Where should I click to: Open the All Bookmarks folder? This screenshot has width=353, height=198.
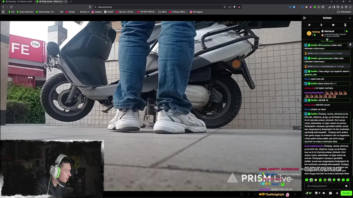pyautogui.click(x=344, y=12)
